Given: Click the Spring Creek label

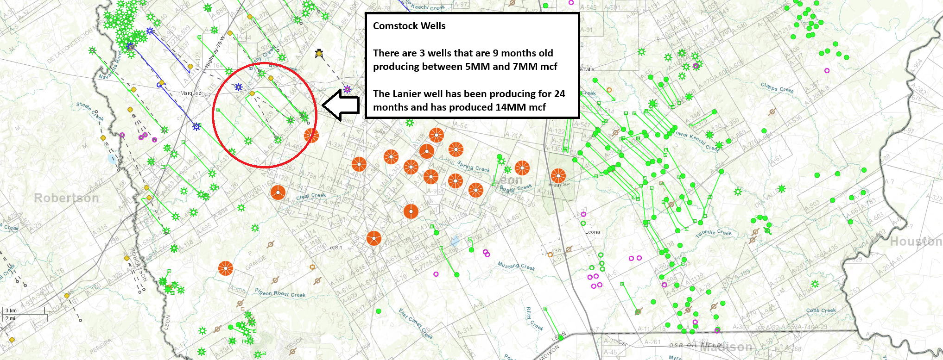Looking at the screenshot, I should [473, 167].
